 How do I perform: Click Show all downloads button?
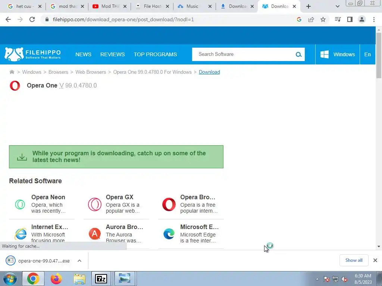[354, 260]
